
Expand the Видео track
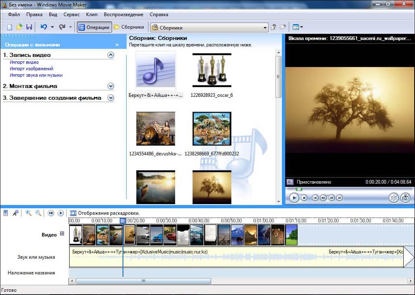(x=62, y=234)
